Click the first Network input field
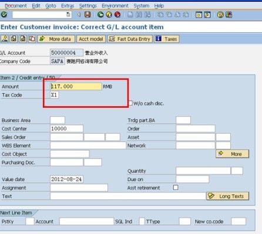This screenshot has height=234, width=262. point(196,145)
